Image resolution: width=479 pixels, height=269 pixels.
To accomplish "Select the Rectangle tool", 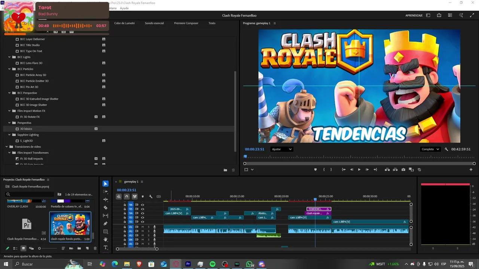I will tap(106, 232).
